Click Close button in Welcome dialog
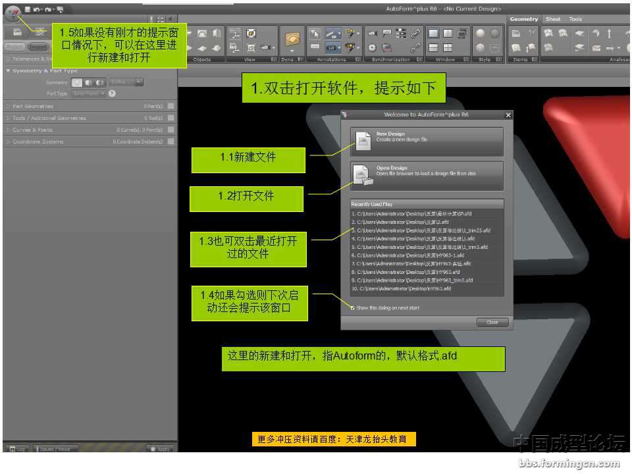This screenshot has width=632, height=474. click(492, 322)
